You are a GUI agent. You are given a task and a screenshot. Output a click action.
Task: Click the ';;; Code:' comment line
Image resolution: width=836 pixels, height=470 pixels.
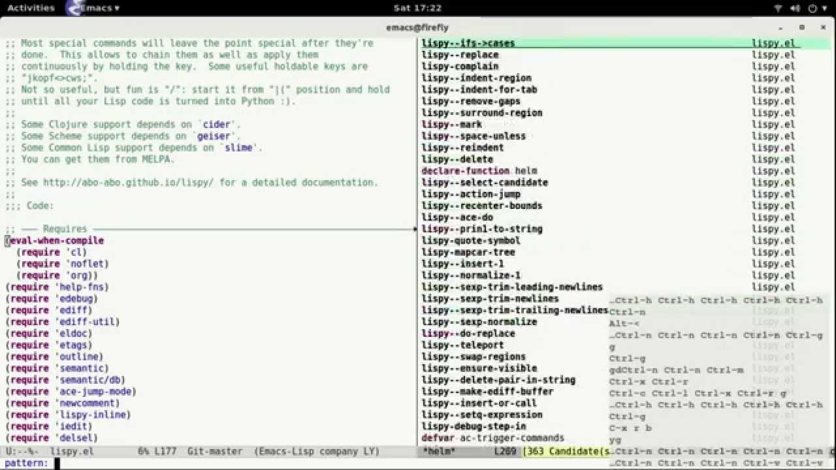point(30,206)
